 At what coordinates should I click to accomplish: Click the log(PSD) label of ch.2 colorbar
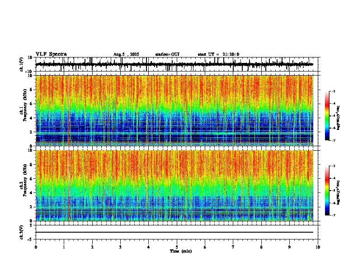point(339,192)
